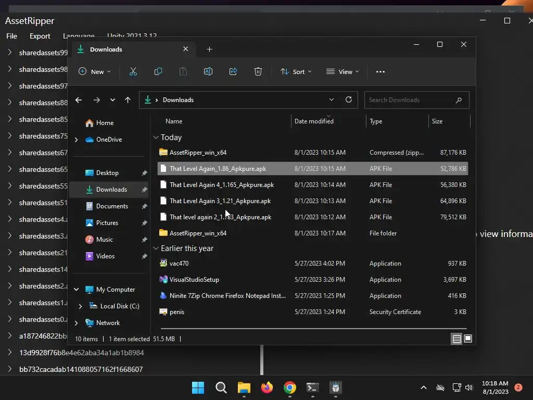Click the Rename icon in toolbar
This screenshot has height=400, width=533.
coord(208,71)
